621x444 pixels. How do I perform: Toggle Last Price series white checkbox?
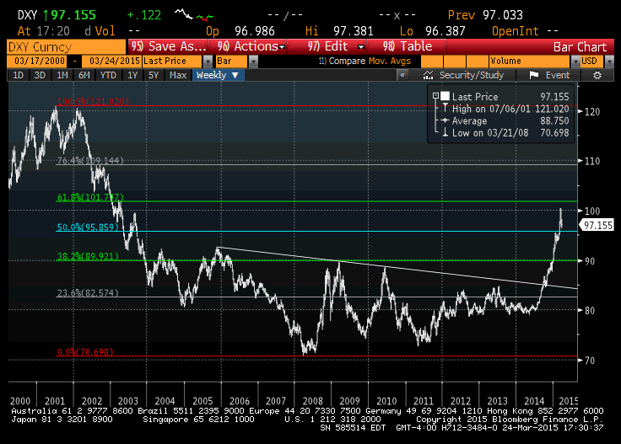point(445,97)
